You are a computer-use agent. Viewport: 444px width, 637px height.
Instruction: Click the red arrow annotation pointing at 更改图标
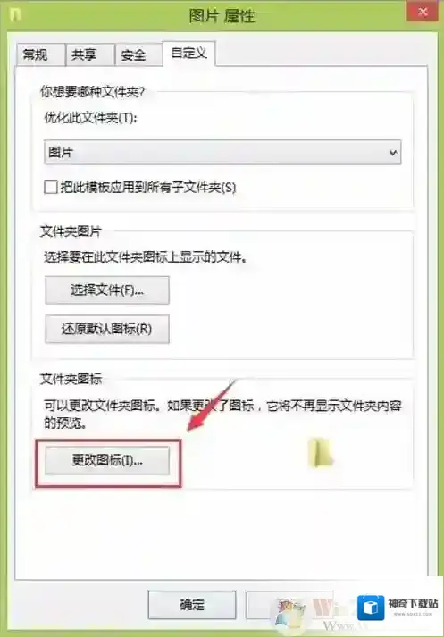[211, 406]
